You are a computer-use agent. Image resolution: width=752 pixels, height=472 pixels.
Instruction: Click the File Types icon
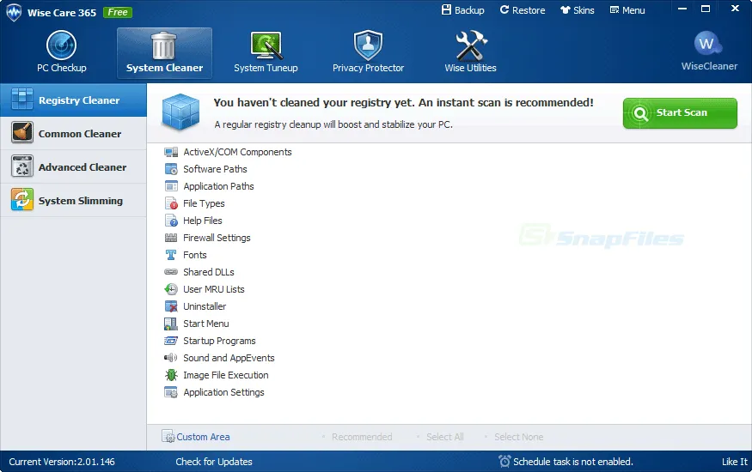tap(171, 203)
